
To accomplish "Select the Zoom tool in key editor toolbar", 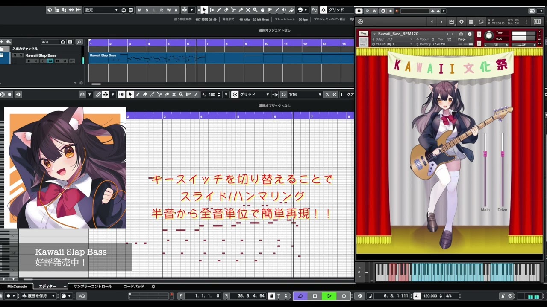I will tap(181, 95).
